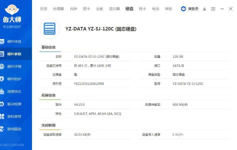Click the SSD drive icon
The width and height of the screenshot is (237, 150).
point(49,29)
